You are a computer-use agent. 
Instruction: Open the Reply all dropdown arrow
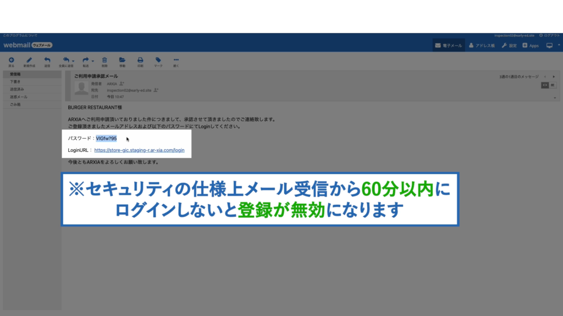(73, 61)
